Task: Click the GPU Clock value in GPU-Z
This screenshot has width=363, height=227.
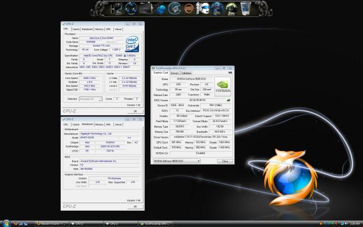Action: [x=176, y=142]
